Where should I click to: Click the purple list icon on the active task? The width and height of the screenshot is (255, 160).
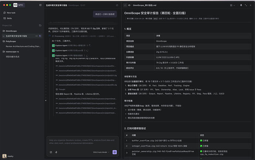(x=40, y=36)
